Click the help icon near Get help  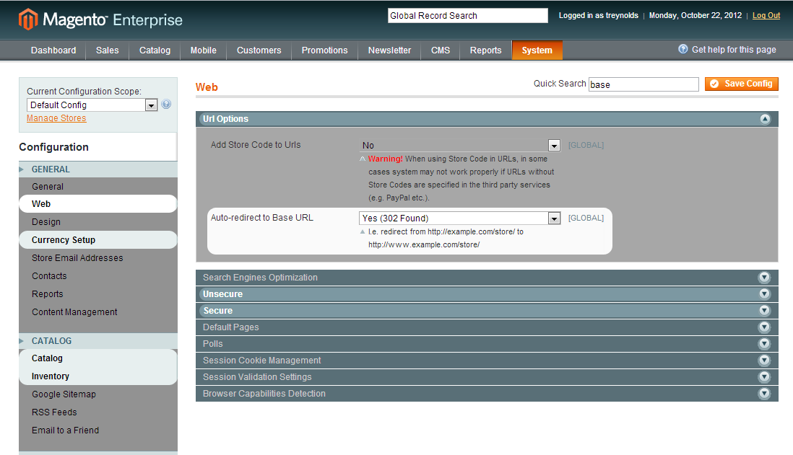coord(682,49)
